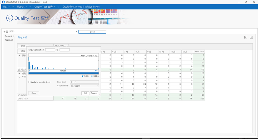Click the next page arrow icon
Viewport: 258px width, 139px height.
click(251, 37)
